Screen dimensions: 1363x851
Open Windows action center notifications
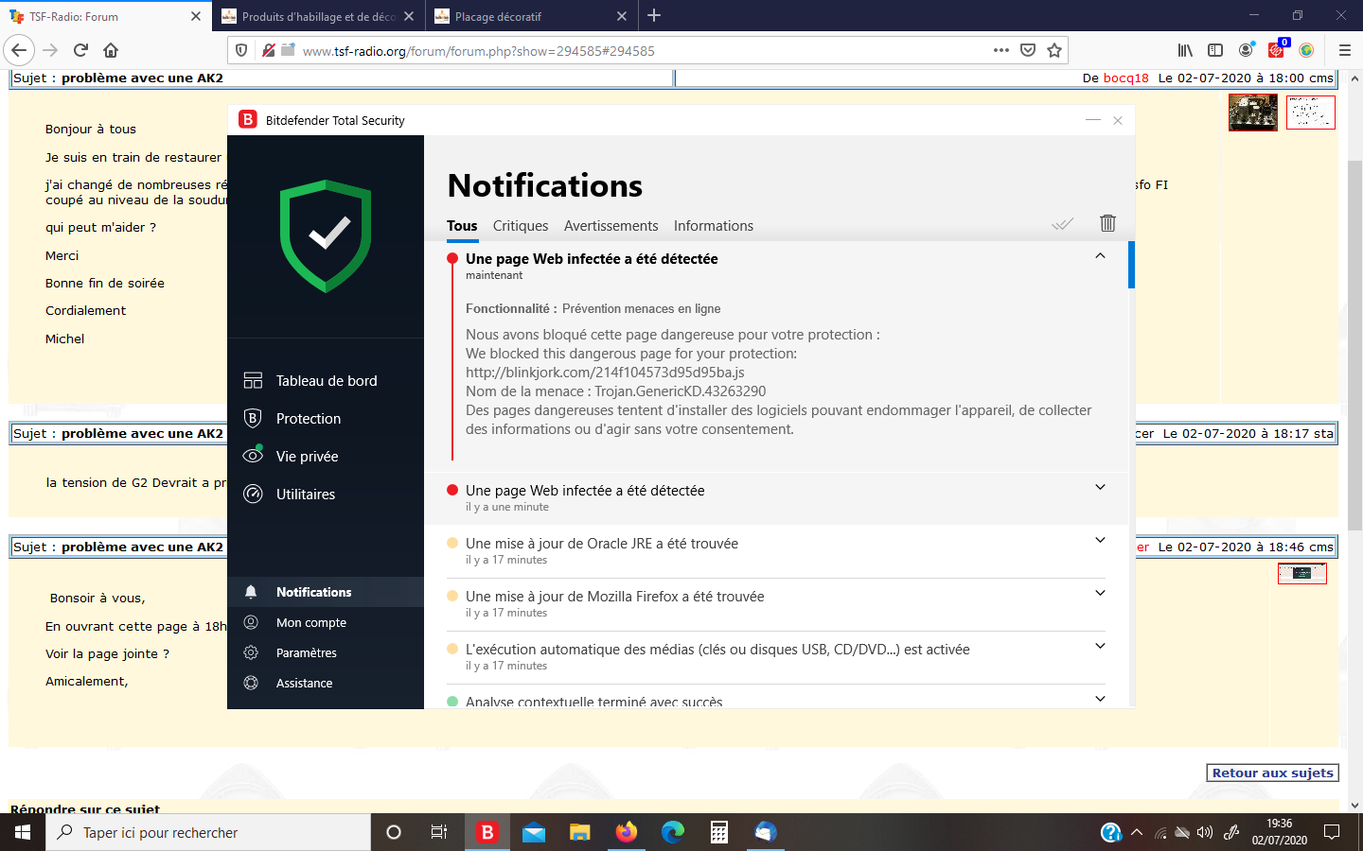1332,832
